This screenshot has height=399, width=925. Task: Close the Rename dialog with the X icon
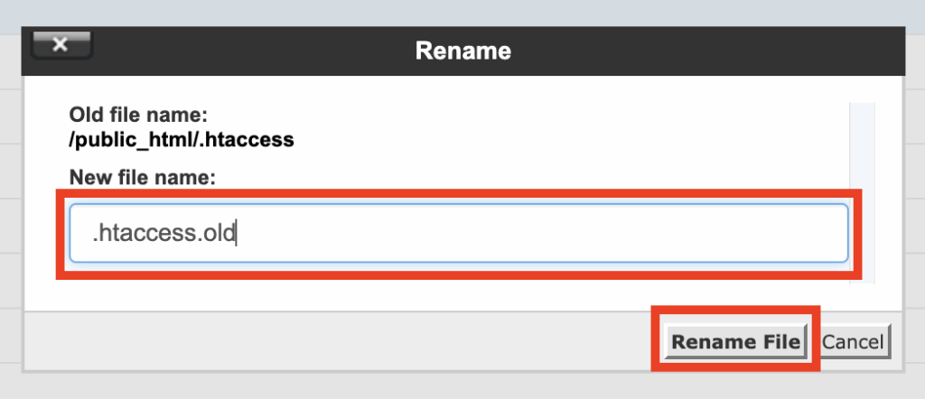point(61,45)
